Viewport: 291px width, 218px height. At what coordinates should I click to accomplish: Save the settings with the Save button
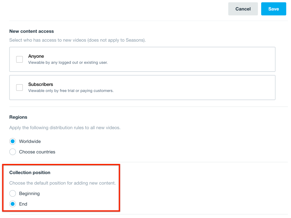pyautogui.click(x=273, y=9)
